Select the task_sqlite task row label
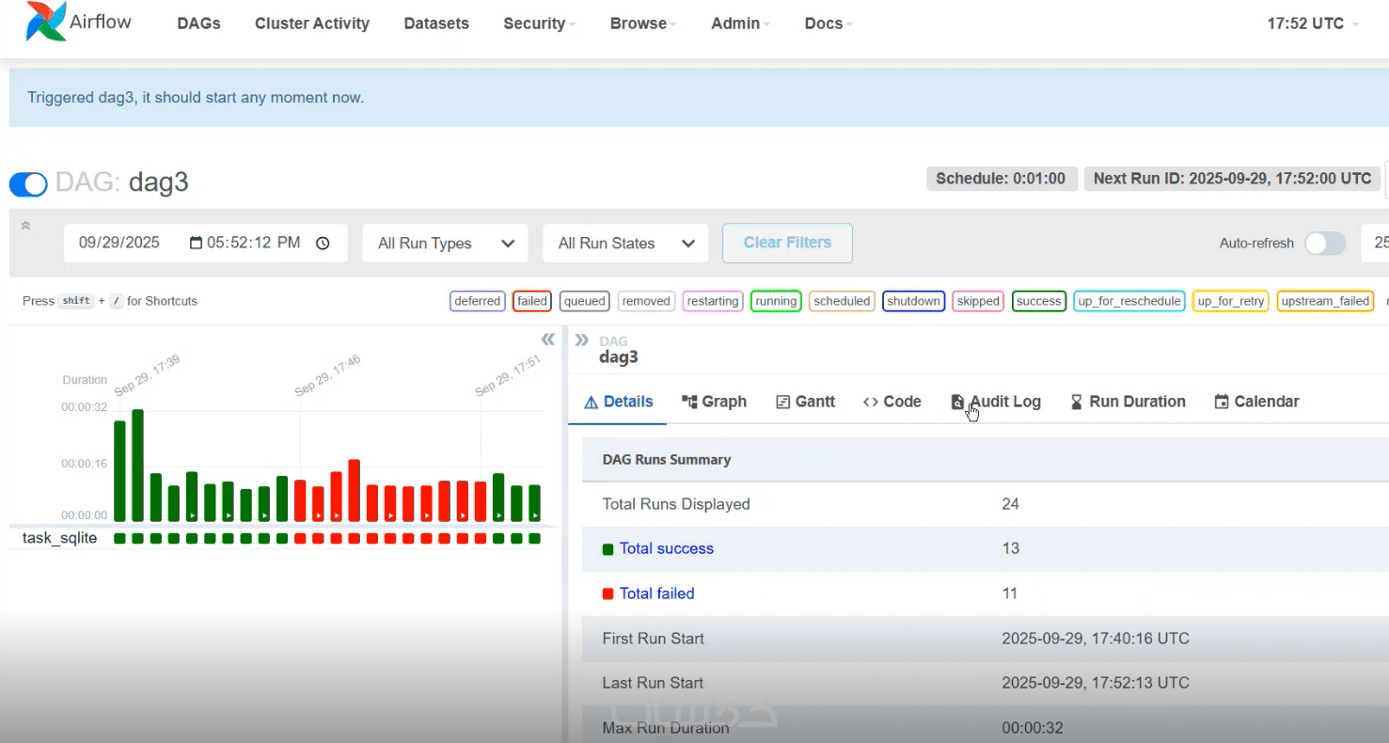1389x743 pixels. [59, 538]
